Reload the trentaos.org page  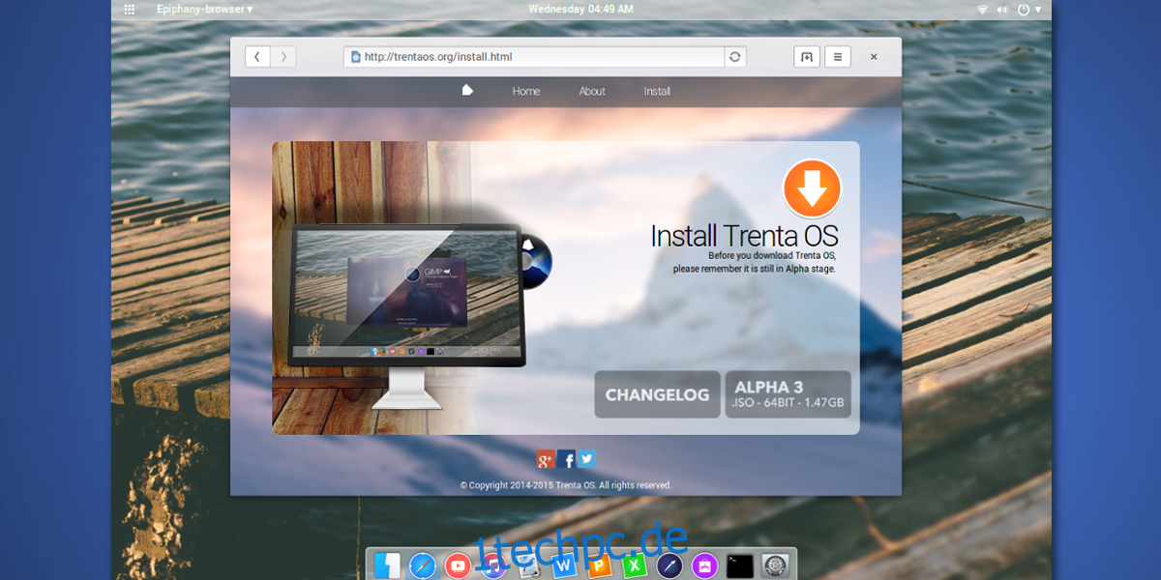[x=735, y=57]
